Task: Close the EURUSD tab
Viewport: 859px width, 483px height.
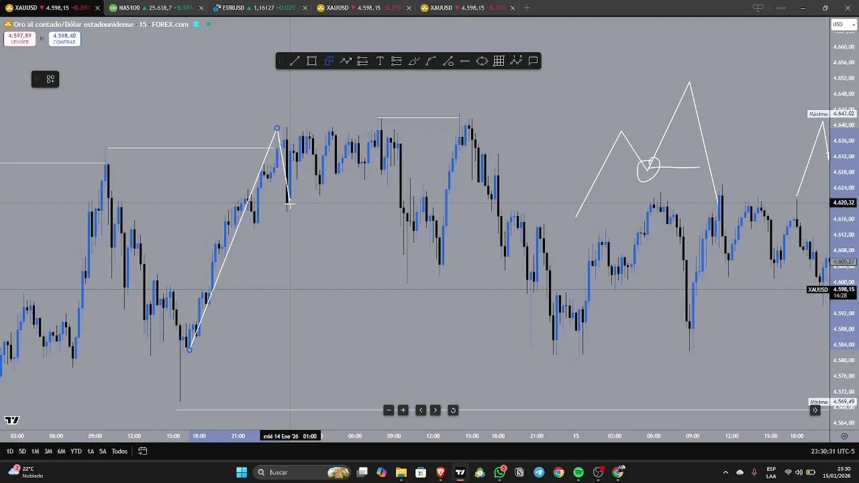Action: 305,8
